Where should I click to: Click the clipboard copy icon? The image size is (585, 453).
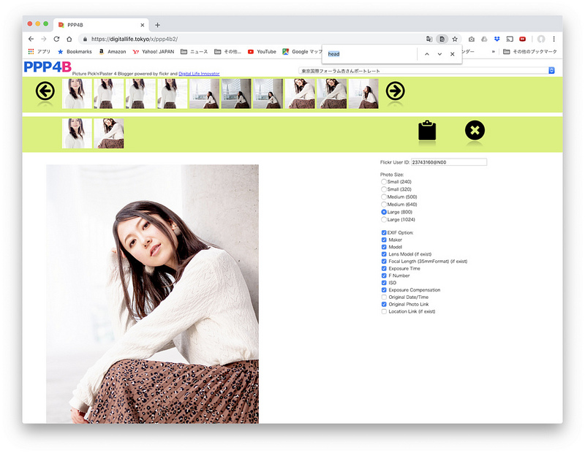click(x=427, y=131)
